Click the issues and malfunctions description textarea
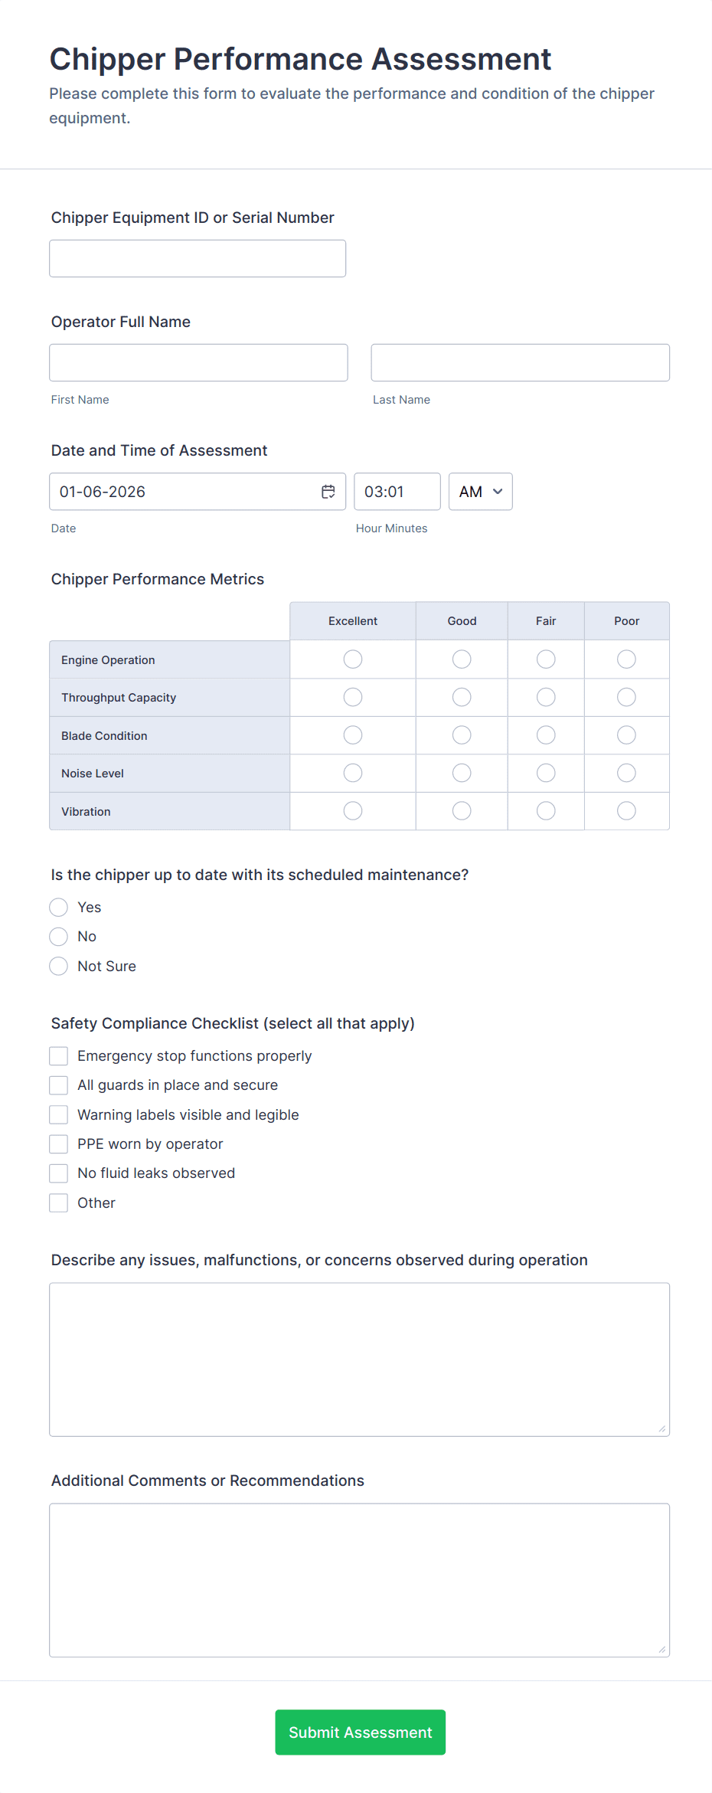 pyautogui.click(x=359, y=1359)
